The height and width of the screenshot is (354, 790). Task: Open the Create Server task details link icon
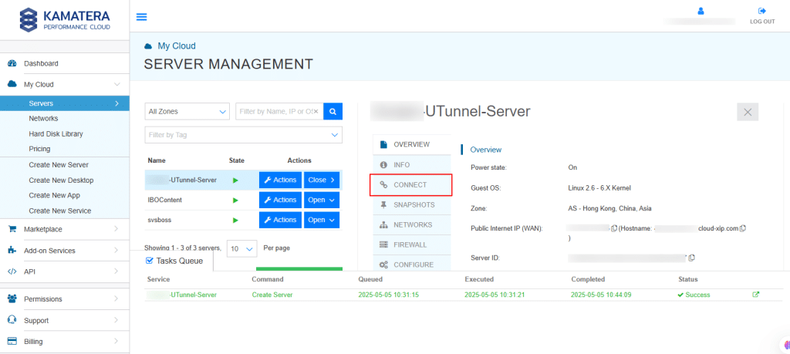pyautogui.click(x=756, y=295)
